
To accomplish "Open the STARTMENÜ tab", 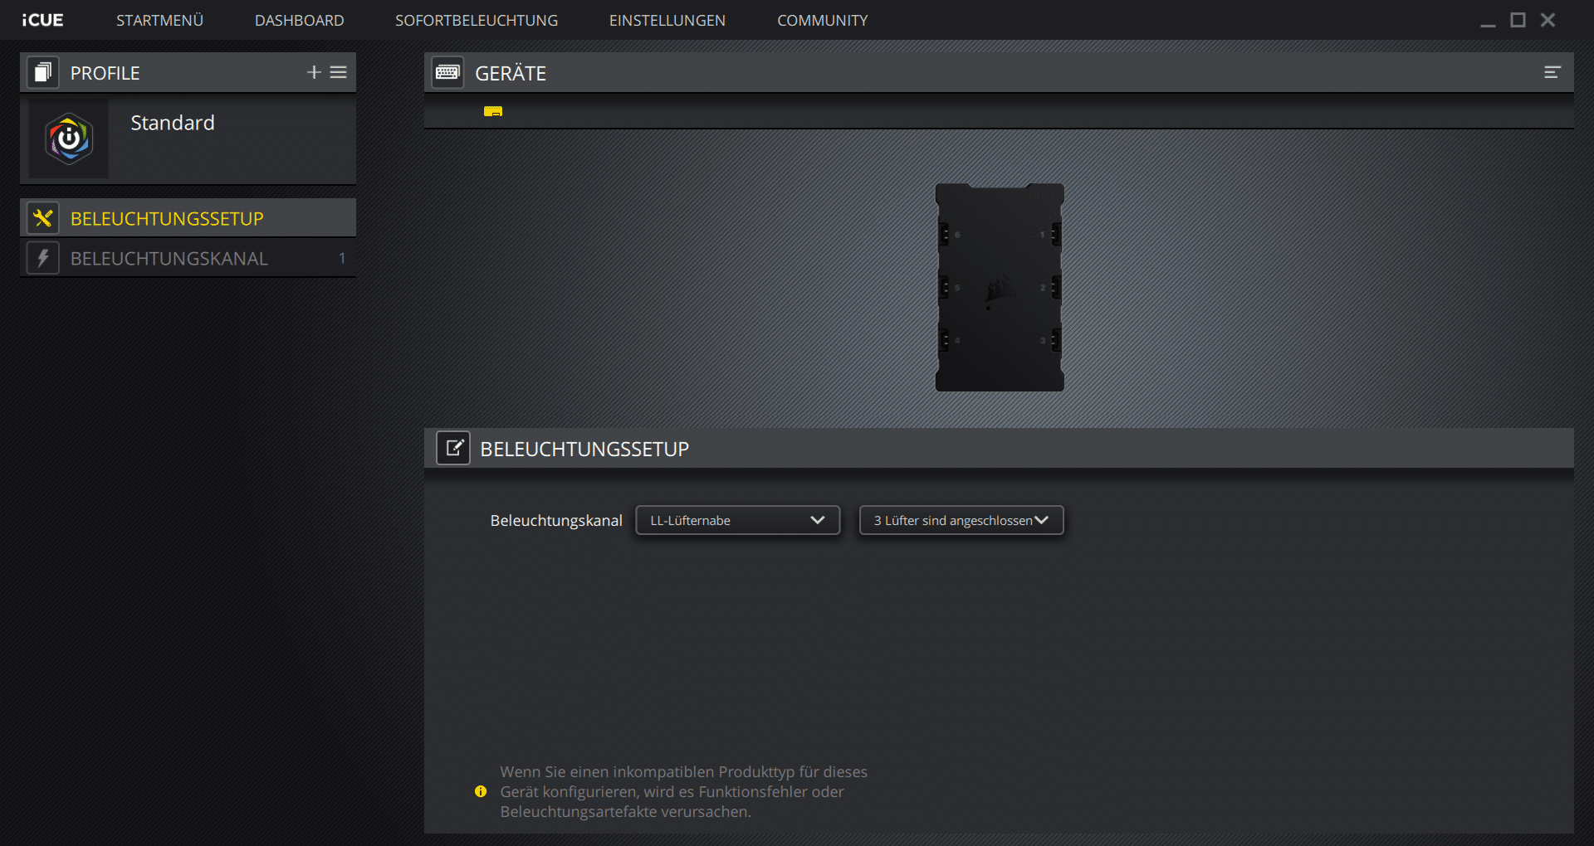I will click(159, 20).
